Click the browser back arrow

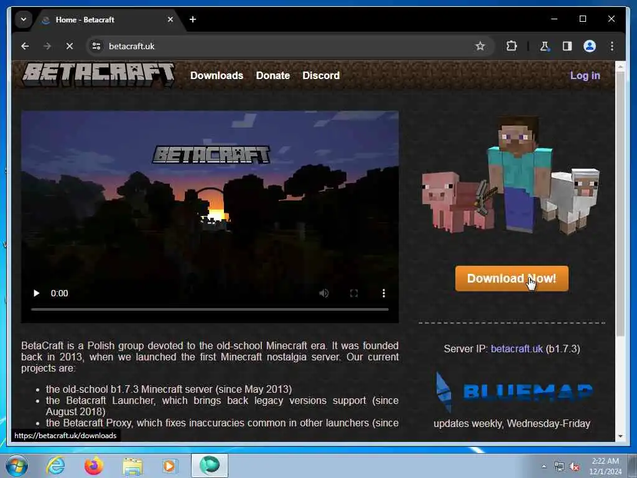[x=25, y=46]
